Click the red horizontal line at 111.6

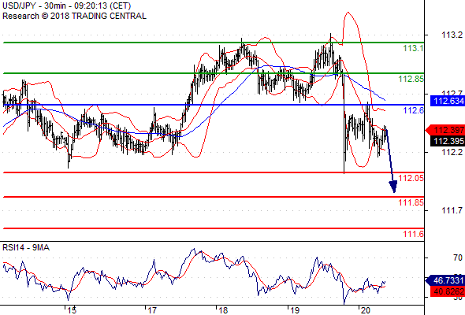(214, 228)
